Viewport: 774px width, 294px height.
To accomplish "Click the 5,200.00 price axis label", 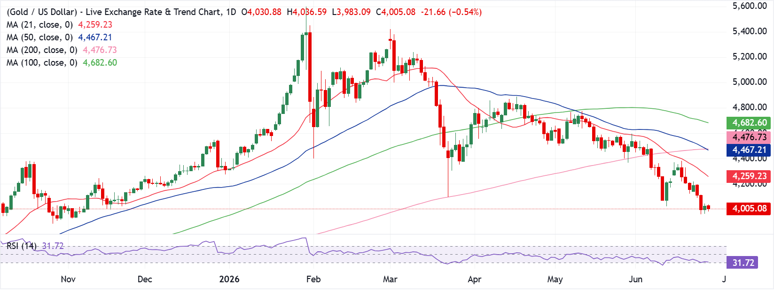I will [750, 57].
